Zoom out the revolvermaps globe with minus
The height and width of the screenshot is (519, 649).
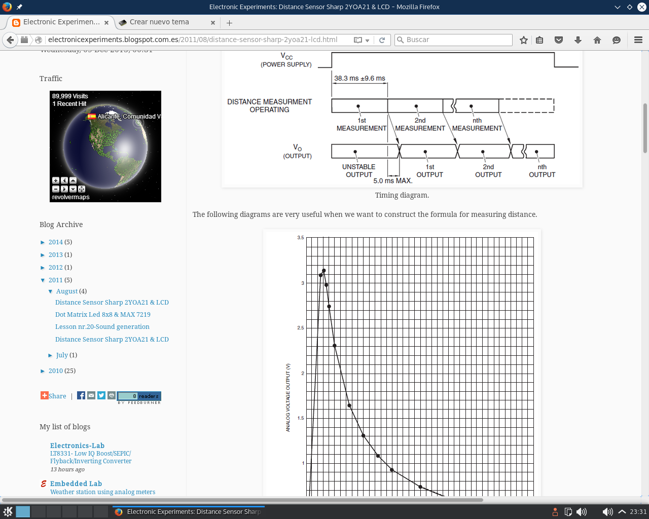pyautogui.click(x=56, y=189)
